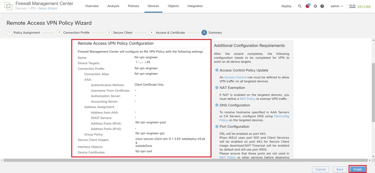Select step 5 Summary

(212, 33)
